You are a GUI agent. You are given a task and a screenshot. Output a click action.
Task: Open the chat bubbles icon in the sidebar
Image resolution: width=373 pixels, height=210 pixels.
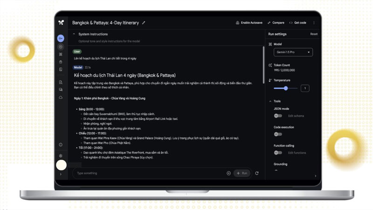point(61,90)
